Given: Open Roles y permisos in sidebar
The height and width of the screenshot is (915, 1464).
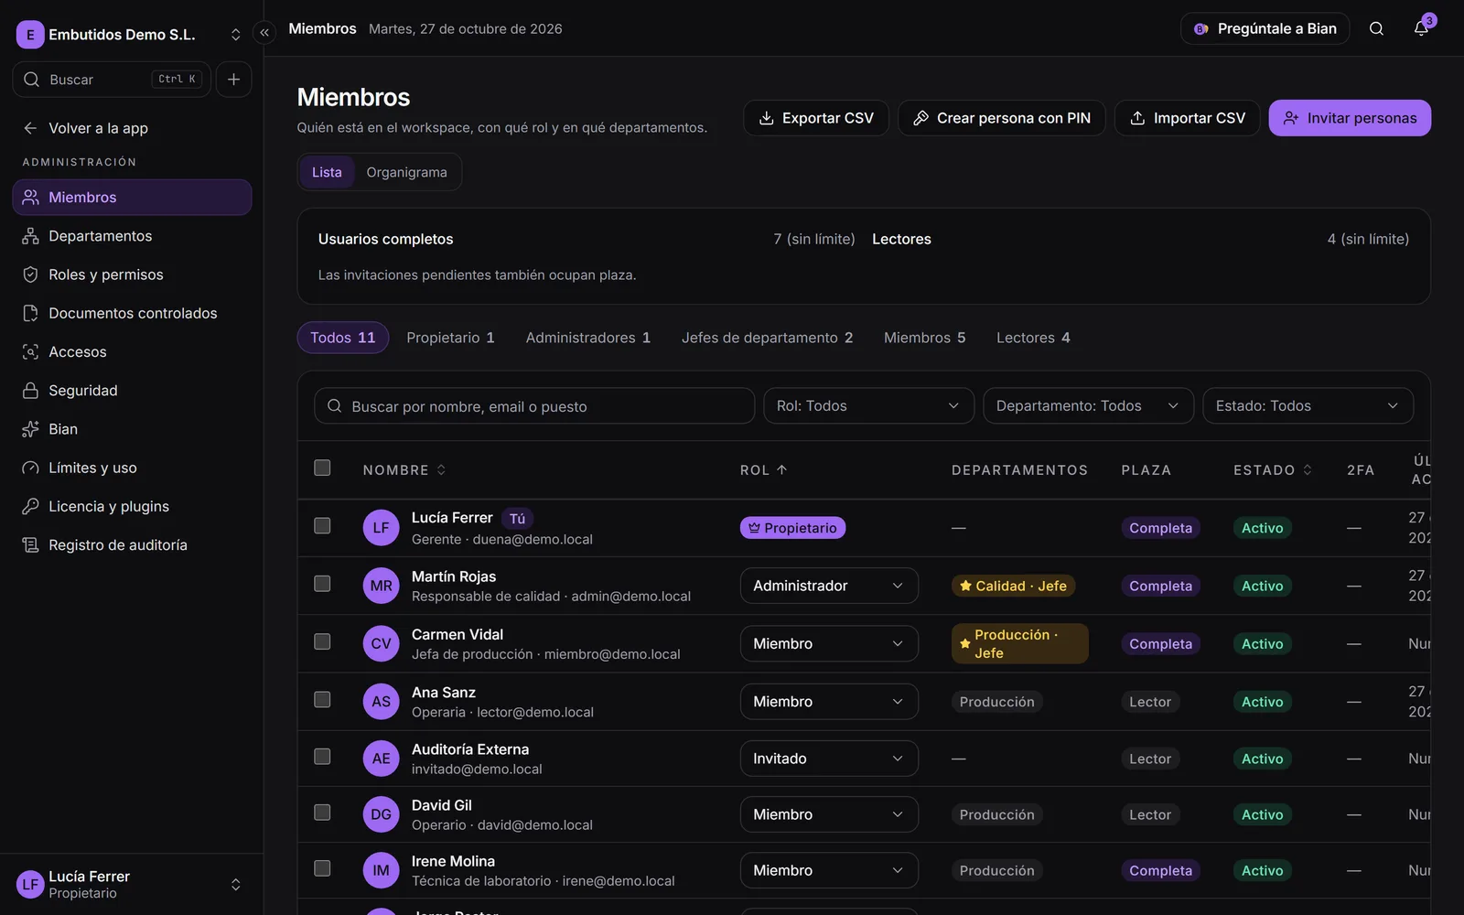Looking at the screenshot, I should 132,274.
